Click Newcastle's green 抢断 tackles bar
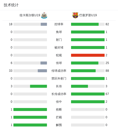Image resolution: width=118 pixels, height=129 pixels. (x=30, y=109)
